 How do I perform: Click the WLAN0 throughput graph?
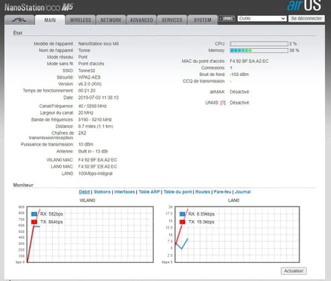(90, 234)
